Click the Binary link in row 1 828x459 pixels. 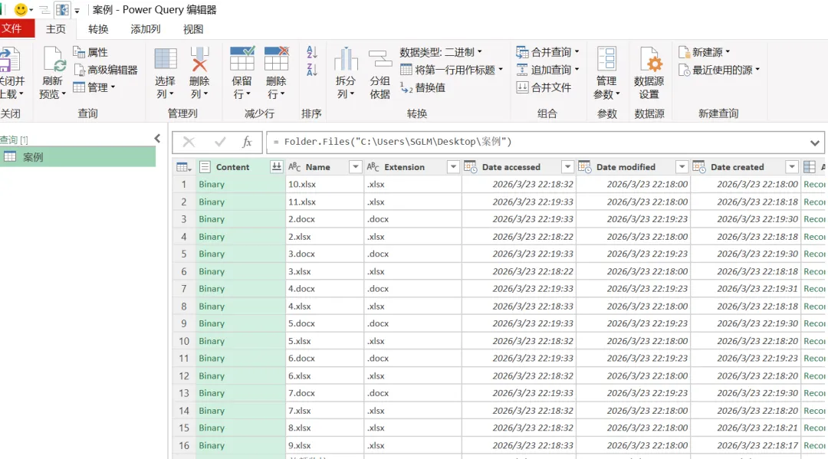212,184
